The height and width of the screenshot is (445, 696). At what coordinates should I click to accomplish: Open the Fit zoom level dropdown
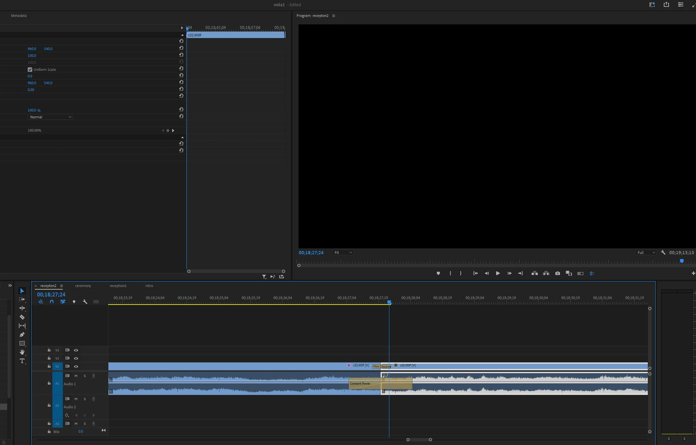coord(342,253)
